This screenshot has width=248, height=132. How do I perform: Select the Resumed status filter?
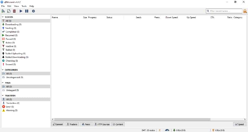point(26,35)
